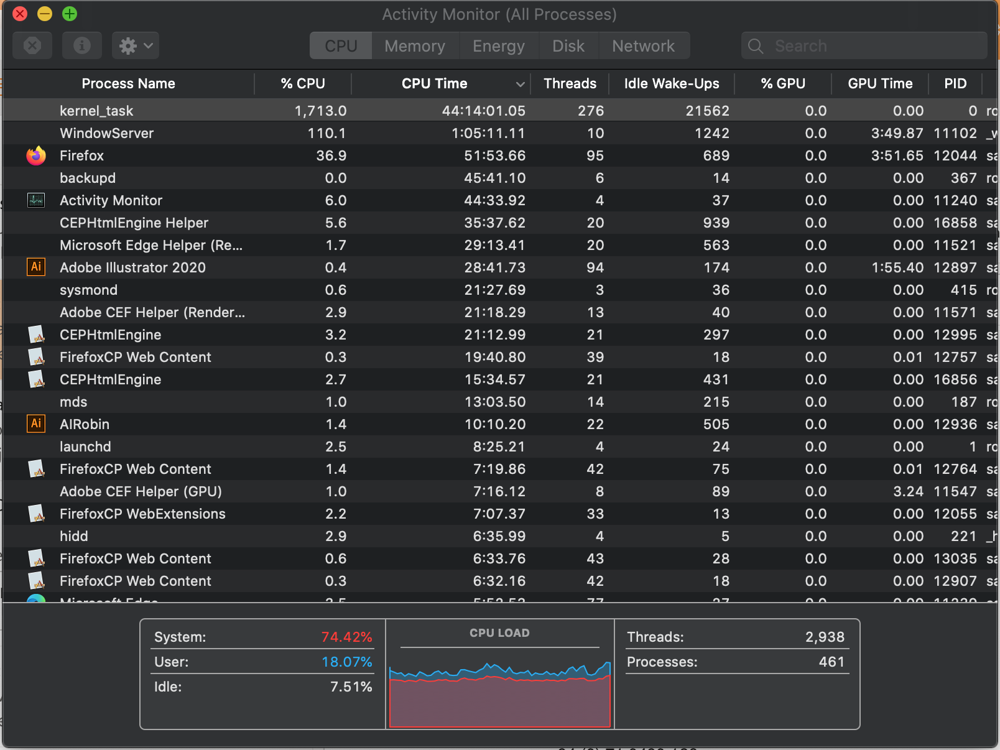Click icon of FirefoxCP Web Content PID 12764

coord(36,469)
